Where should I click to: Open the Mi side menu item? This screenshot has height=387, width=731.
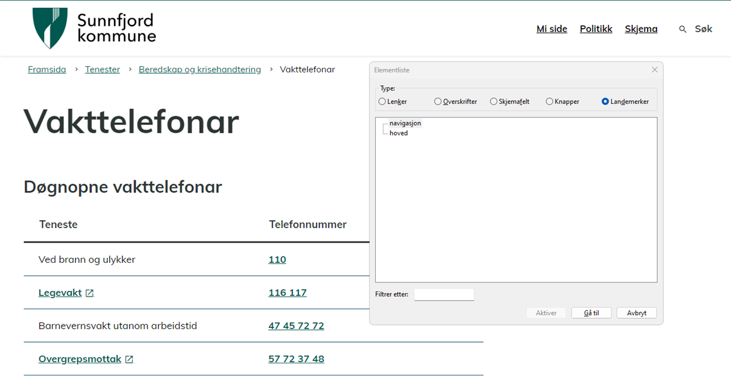551,29
